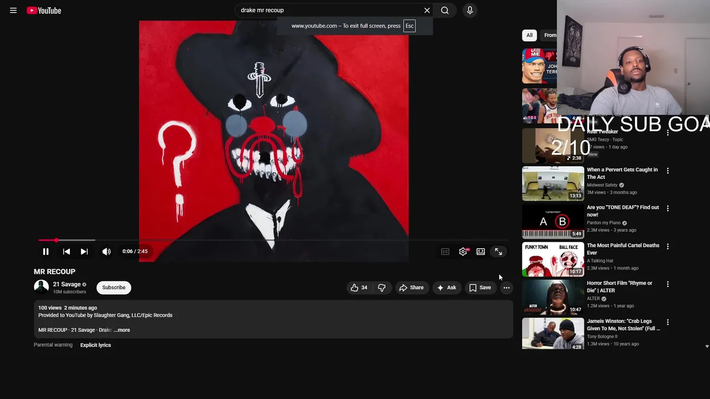The image size is (710, 399).
Task: Share the video
Action: pos(412,288)
